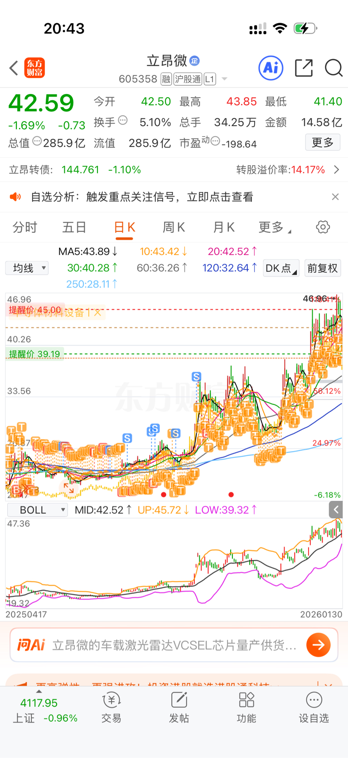Tap the back arrow at top left
This screenshot has width=348, height=758.
14,68
